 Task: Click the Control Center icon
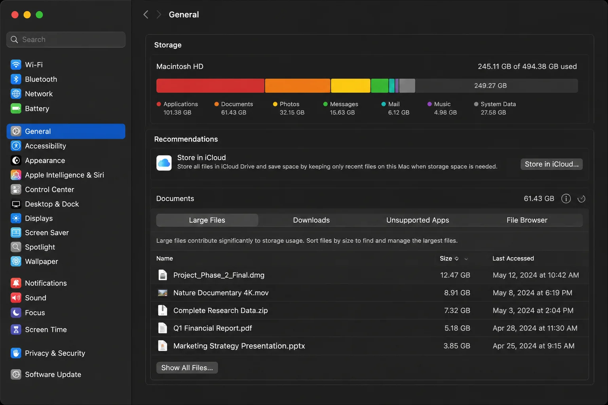coord(16,189)
